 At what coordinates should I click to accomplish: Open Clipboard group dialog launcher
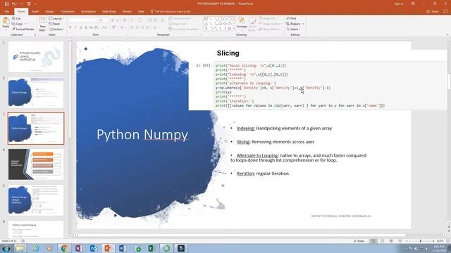tap(35, 34)
